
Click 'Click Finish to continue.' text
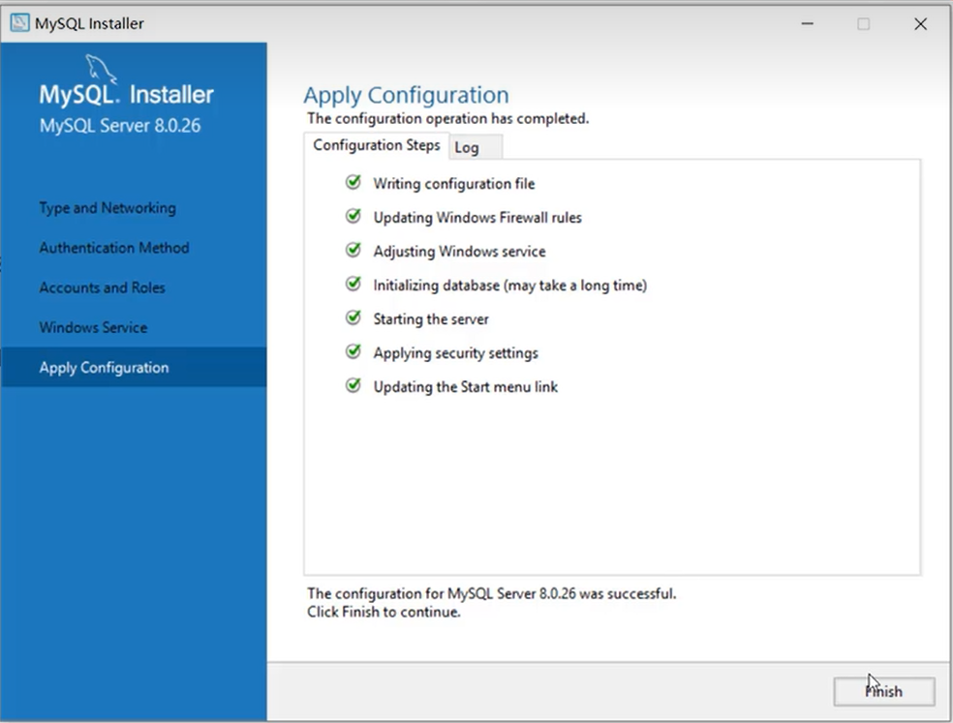click(x=384, y=612)
